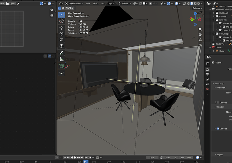Screen dimensions: 232x163
Task: Switch to solid shading mode
Action: (192, 3)
